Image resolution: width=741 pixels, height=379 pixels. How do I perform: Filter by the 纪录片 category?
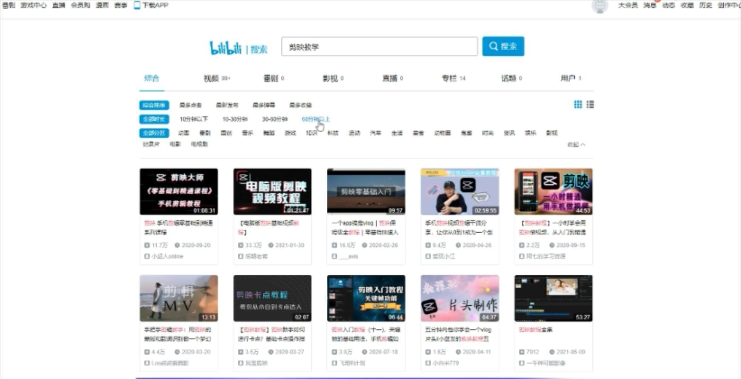pyautogui.click(x=151, y=144)
